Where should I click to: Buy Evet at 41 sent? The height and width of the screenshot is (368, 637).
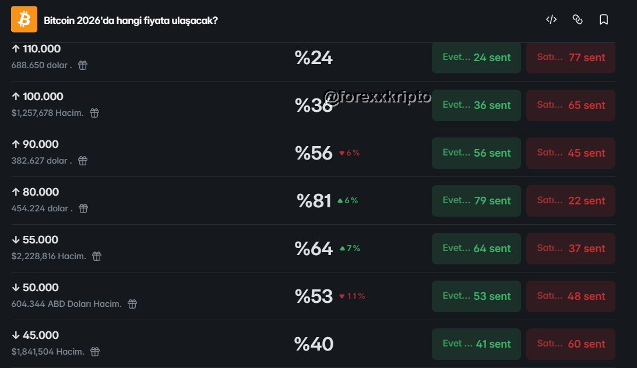click(476, 344)
